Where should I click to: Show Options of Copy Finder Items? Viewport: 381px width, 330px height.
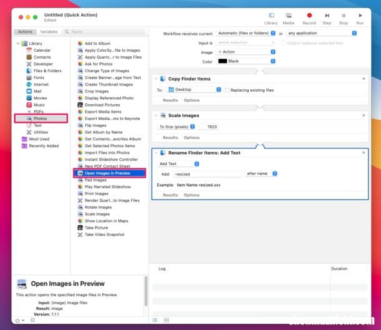click(192, 100)
